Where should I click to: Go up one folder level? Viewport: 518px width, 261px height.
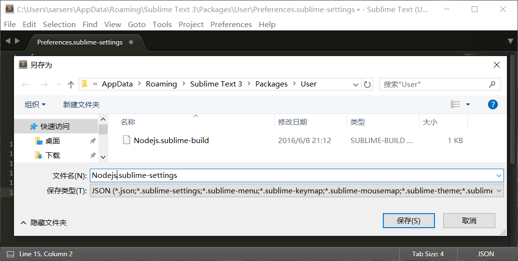click(70, 85)
